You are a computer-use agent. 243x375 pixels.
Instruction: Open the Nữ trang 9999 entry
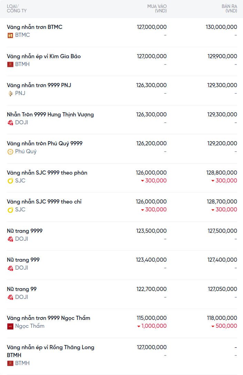pyautogui.click(x=24, y=231)
